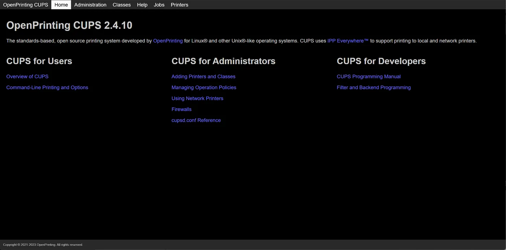
Task: Click the CUPS for Users heading
Action: click(x=39, y=61)
